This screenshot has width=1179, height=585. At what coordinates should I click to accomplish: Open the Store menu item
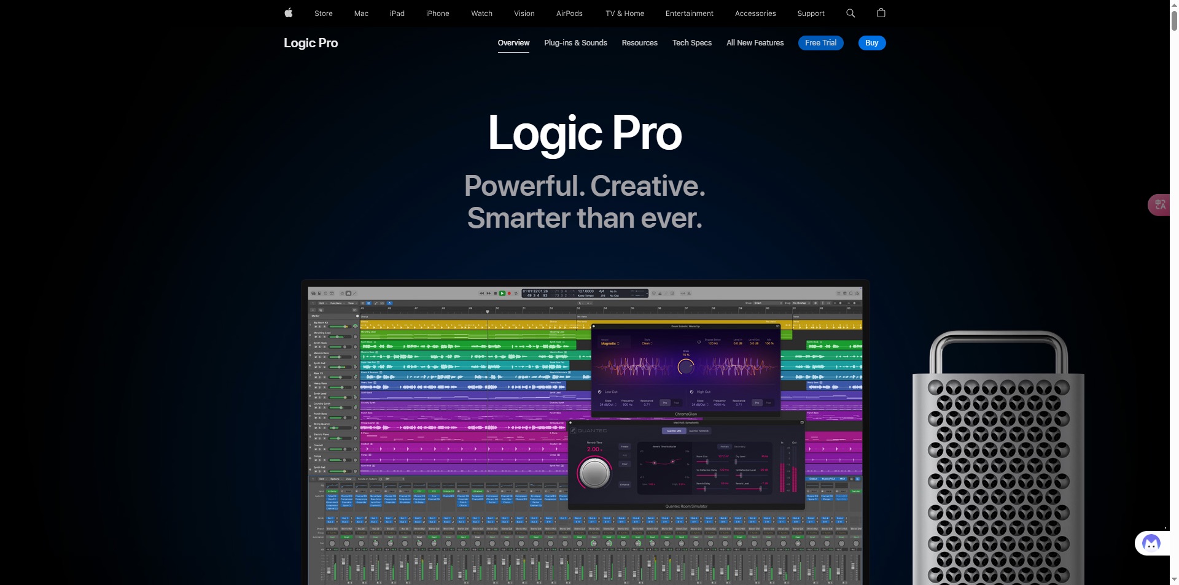pyautogui.click(x=324, y=14)
